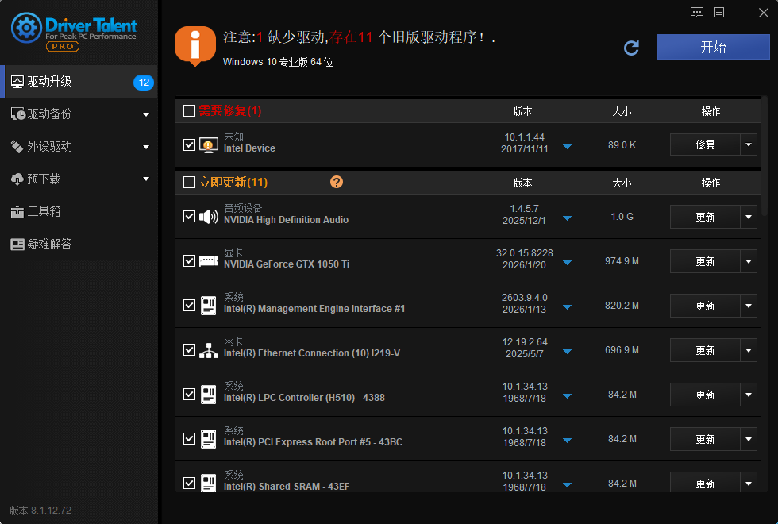The image size is (778, 524).
Task: Click the driver upgrade monitor icon in sidebar
Action: (17, 81)
